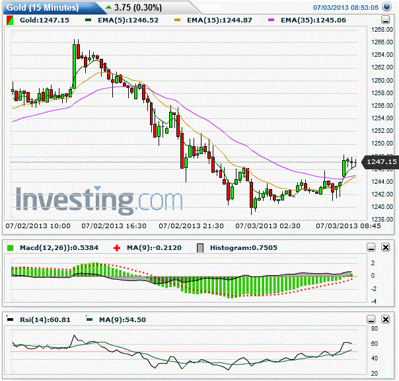The height and width of the screenshot is (381, 399).
Task: Click the dark green EMA(5) legend swatch
Action: (88, 20)
